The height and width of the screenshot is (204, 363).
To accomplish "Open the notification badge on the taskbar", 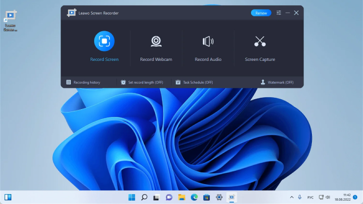I will 355,197.
